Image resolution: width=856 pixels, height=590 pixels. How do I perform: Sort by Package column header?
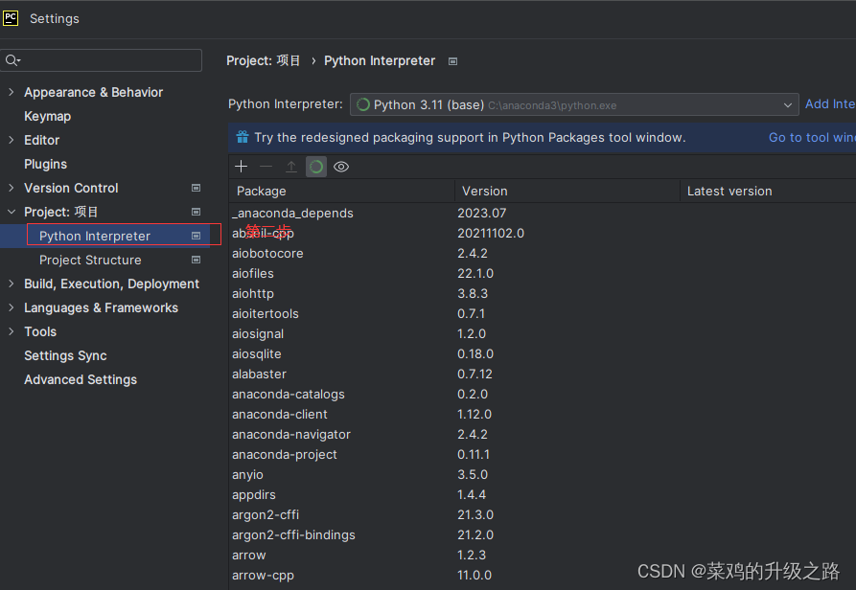[x=342, y=191]
